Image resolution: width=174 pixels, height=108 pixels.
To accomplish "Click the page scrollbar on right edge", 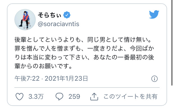I will (172, 43).
